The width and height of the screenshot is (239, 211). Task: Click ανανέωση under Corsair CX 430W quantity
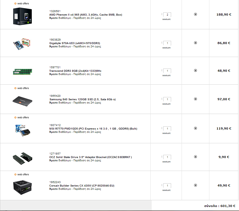[167, 190]
